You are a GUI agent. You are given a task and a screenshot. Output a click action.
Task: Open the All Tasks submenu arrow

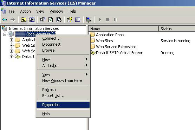click(87, 65)
